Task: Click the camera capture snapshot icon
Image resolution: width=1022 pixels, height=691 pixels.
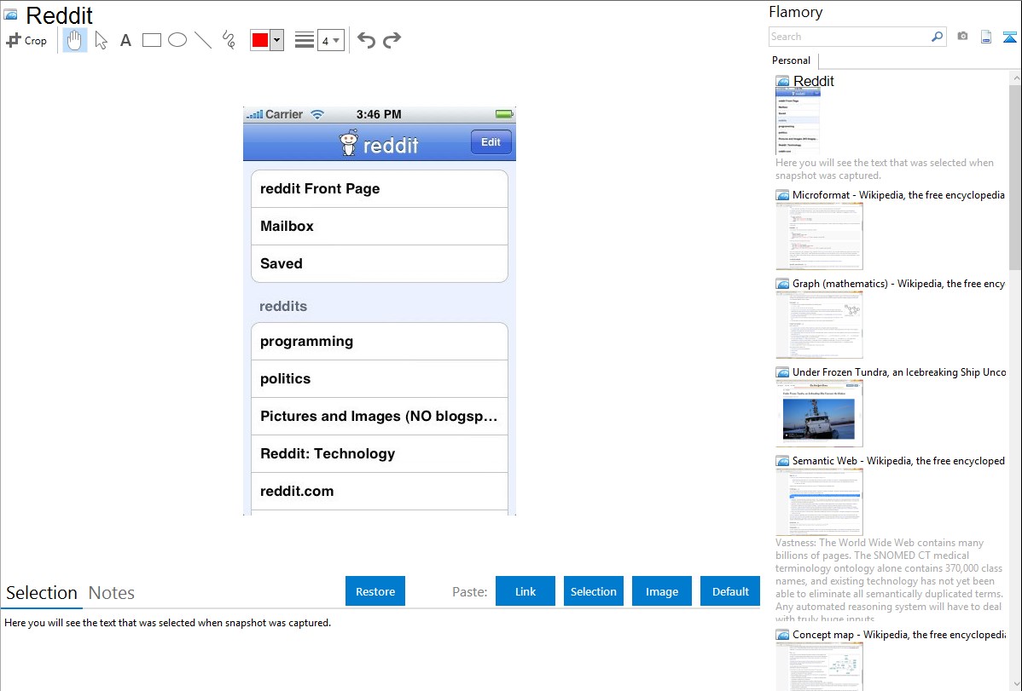Action: coord(962,37)
